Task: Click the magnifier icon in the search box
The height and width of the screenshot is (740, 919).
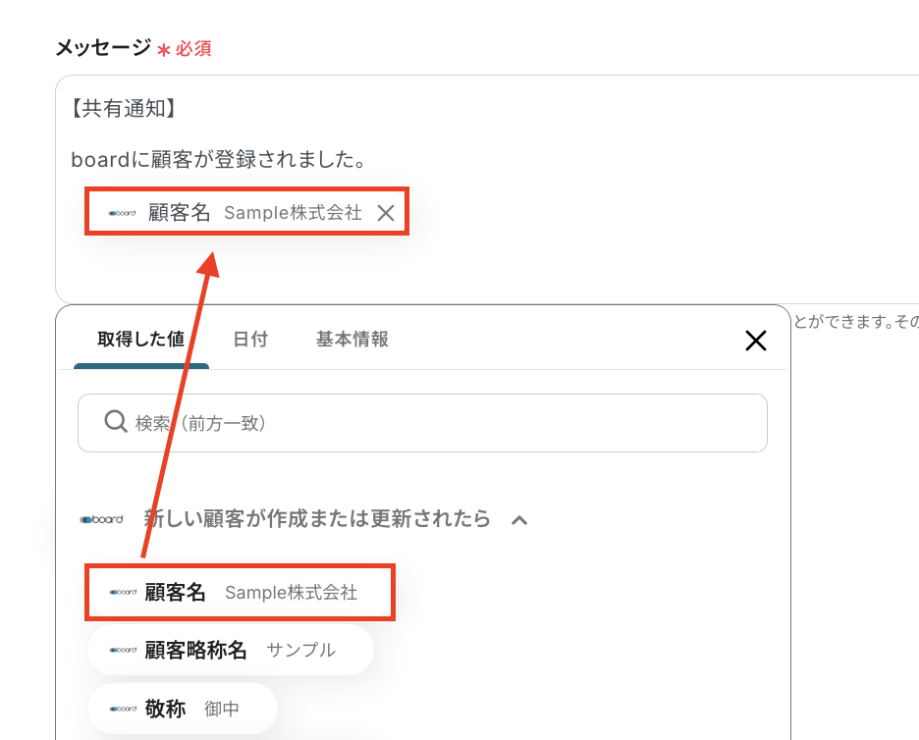Action: tap(116, 421)
